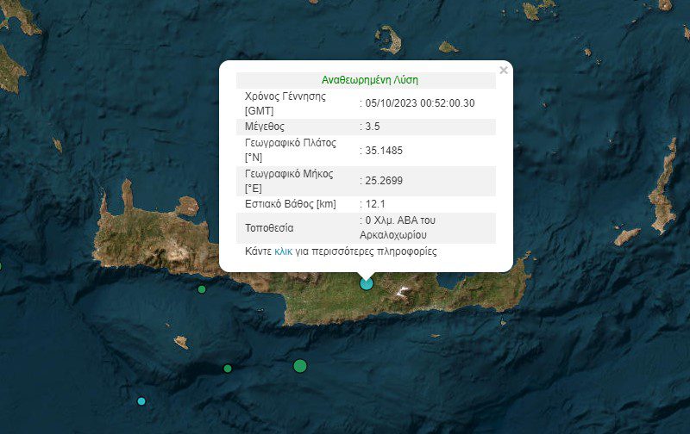Click the longitude value '25.2699'
Viewport: 690px width, 434px height.
384,181
